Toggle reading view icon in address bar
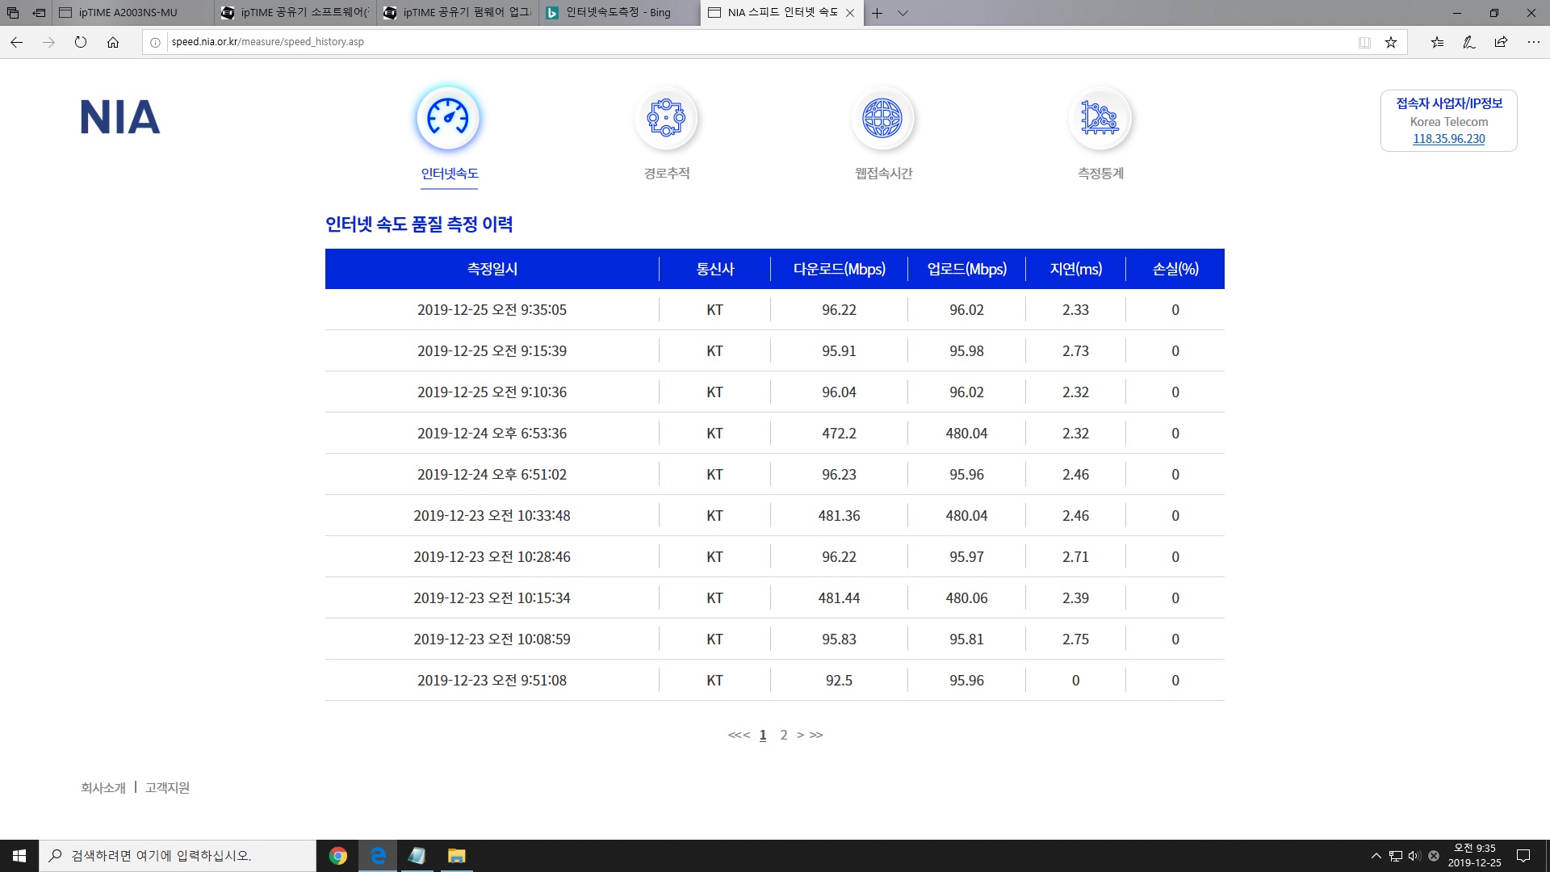The image size is (1550, 872). [x=1364, y=42]
